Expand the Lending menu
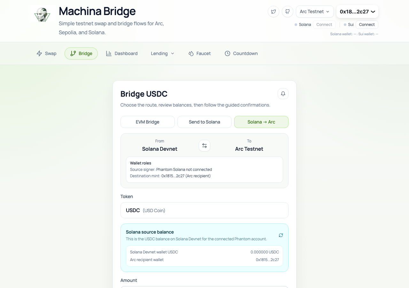The image size is (409, 288). (163, 53)
